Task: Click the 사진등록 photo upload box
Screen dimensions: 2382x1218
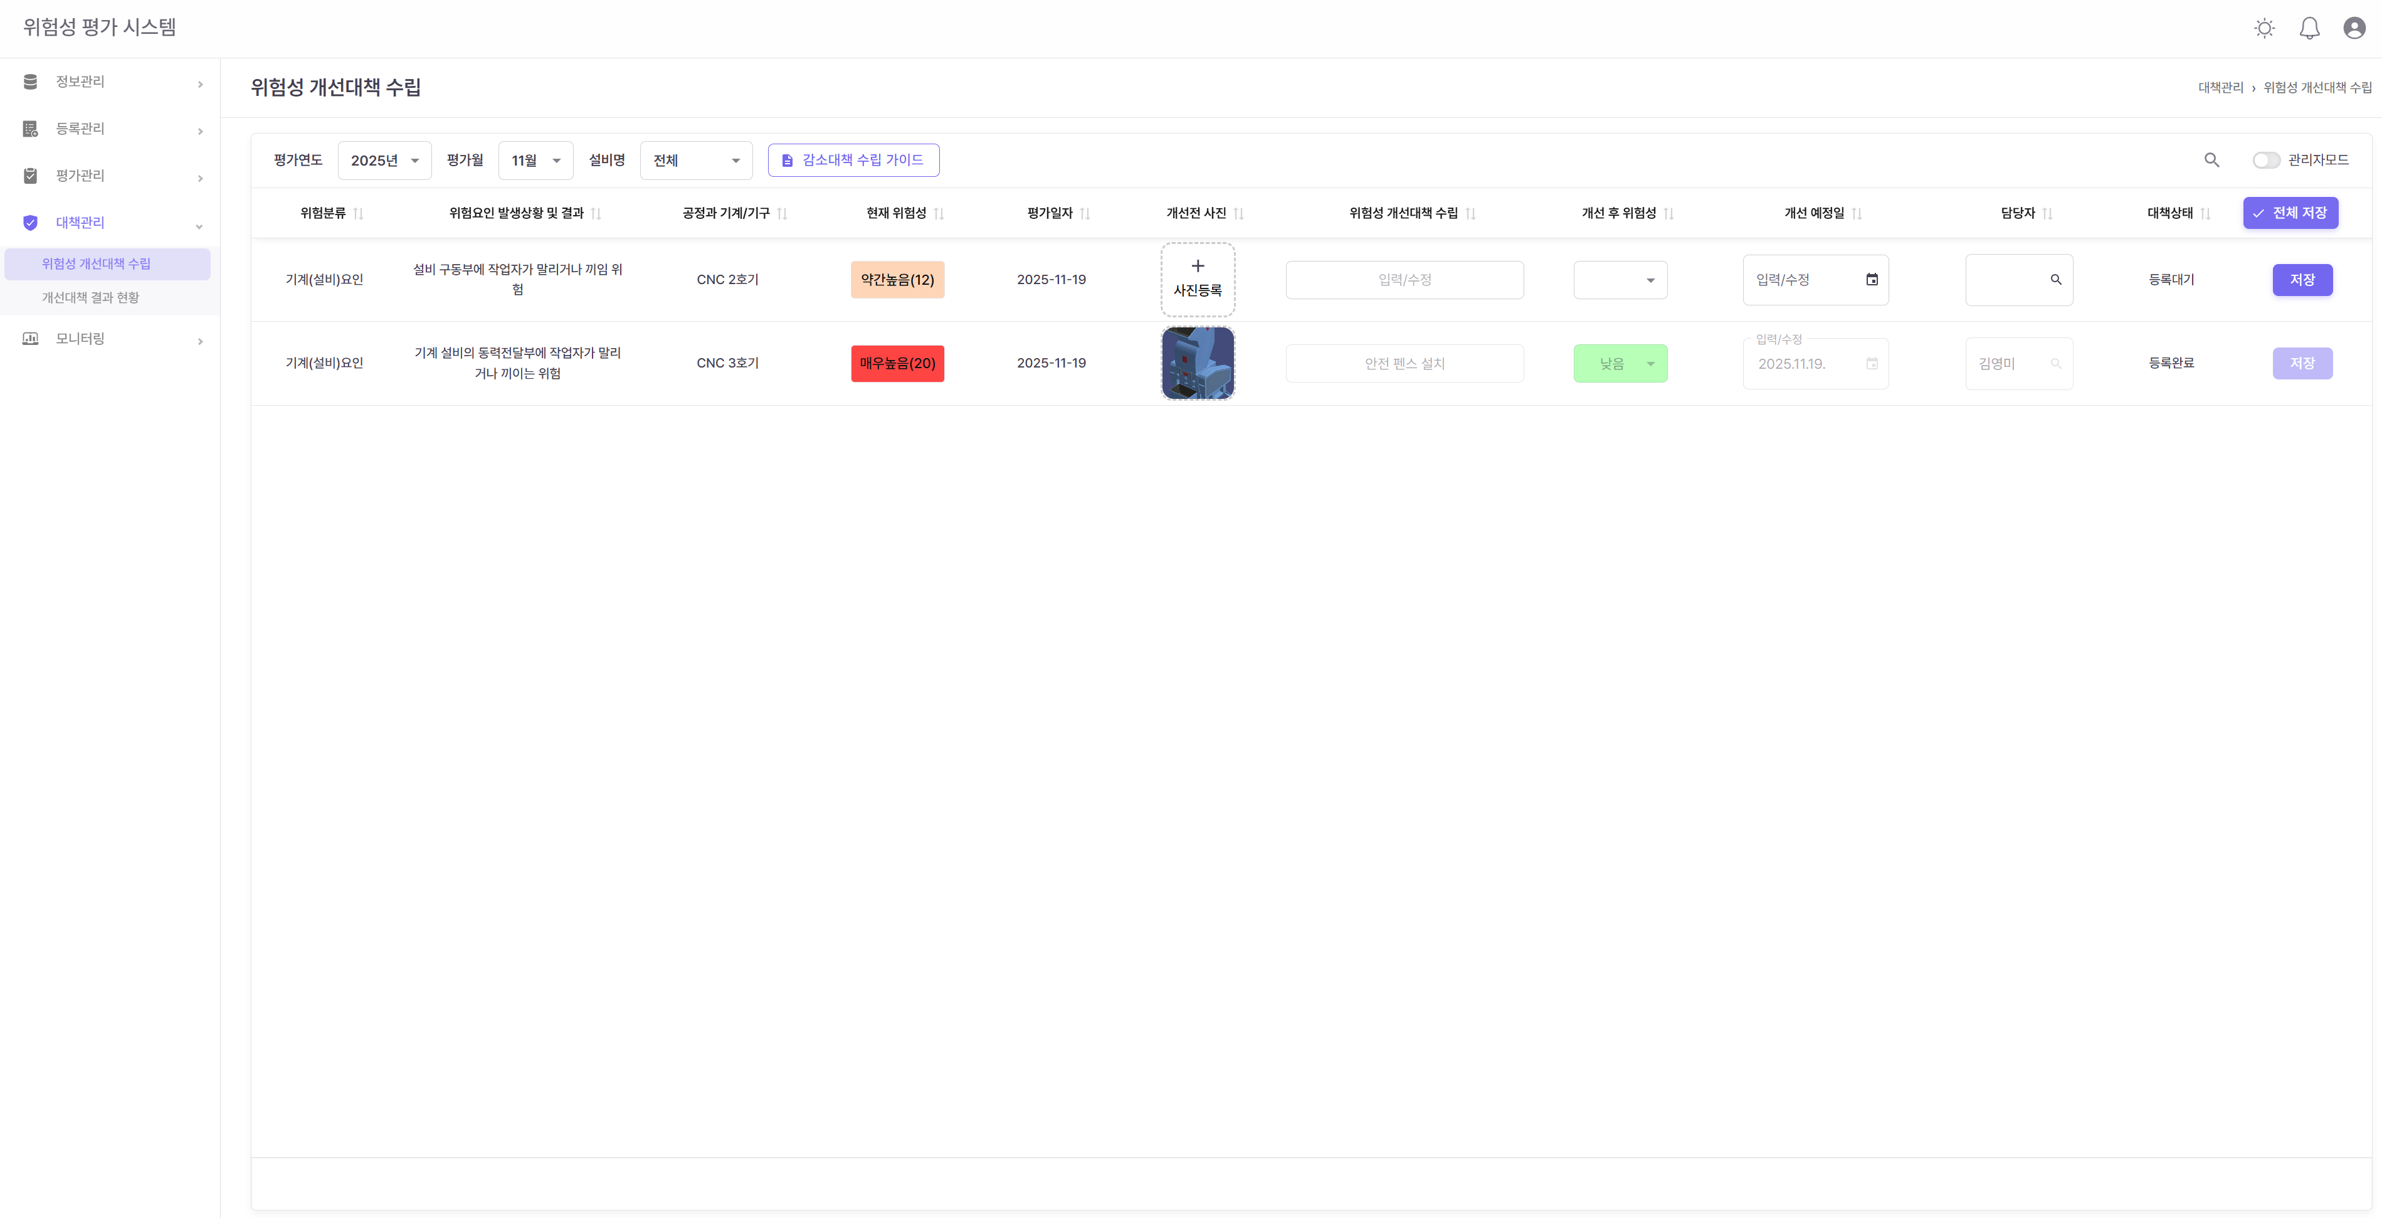Action: 1198,279
